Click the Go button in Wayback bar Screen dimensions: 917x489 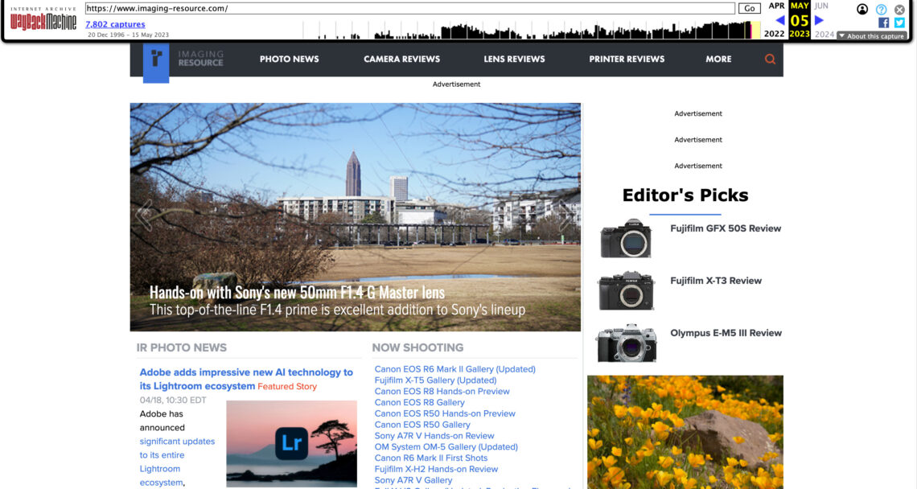coord(749,8)
